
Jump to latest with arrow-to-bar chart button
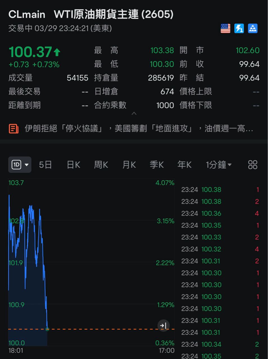163,326
